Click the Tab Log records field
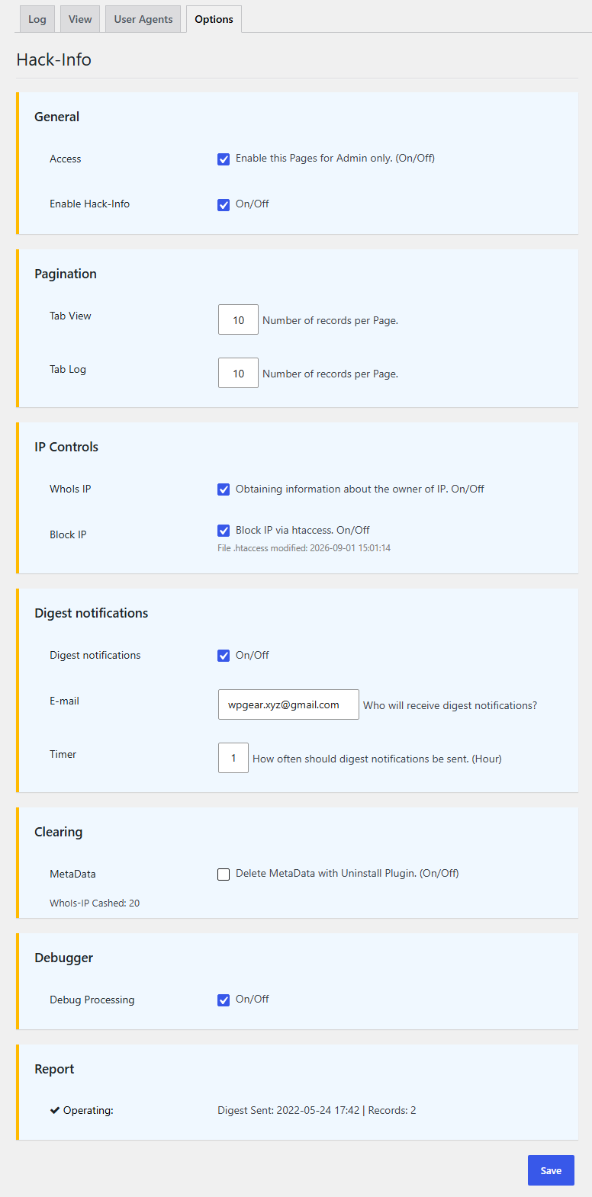Image resolution: width=592 pixels, height=1197 pixels. click(238, 374)
